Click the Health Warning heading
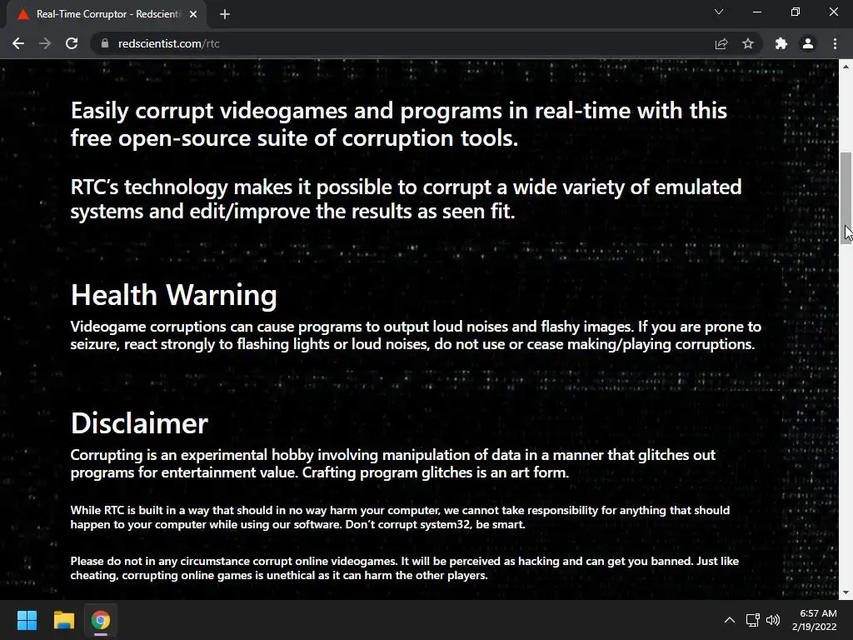The image size is (853, 640). [173, 295]
